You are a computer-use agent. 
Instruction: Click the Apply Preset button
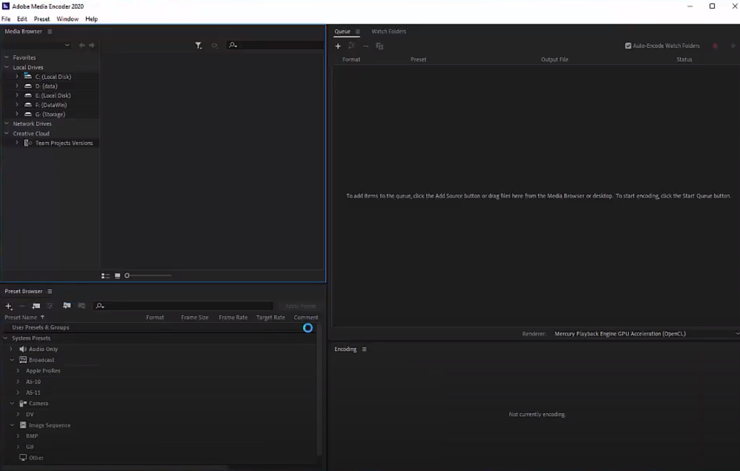[x=300, y=306]
